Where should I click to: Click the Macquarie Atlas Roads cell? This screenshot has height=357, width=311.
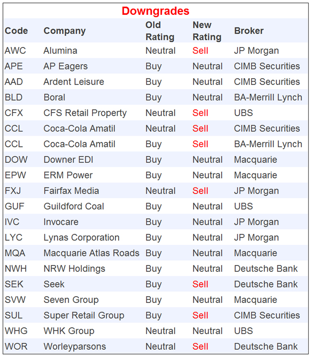click(91, 253)
